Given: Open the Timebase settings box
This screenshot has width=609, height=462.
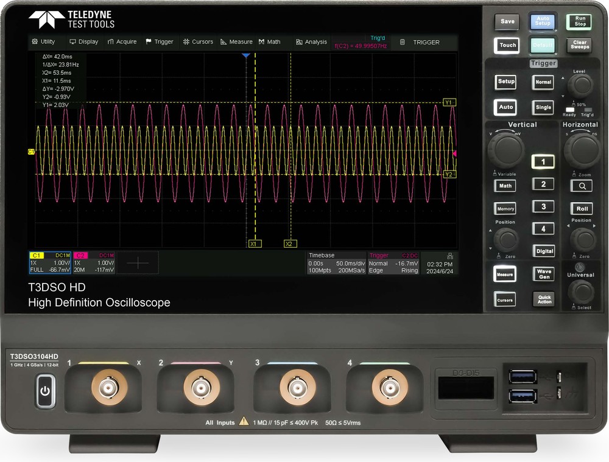Looking at the screenshot, I should coord(336,263).
